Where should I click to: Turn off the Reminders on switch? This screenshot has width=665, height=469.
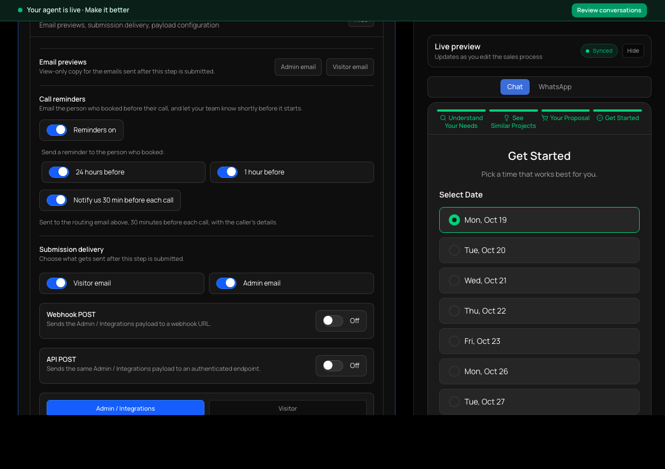(x=57, y=130)
